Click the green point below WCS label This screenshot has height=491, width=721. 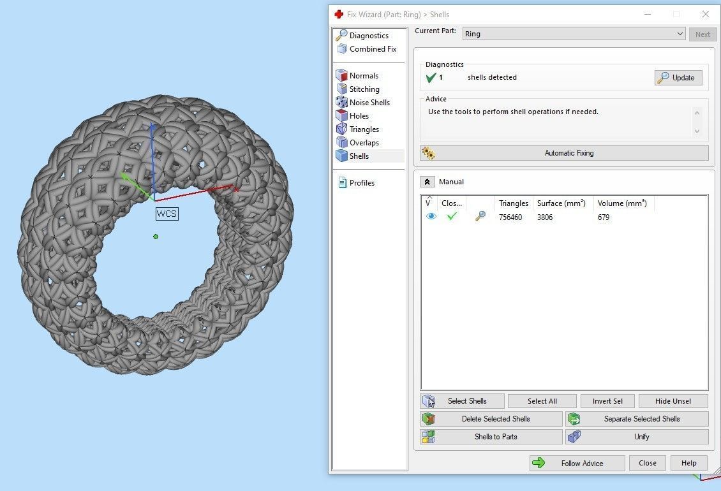[156, 237]
